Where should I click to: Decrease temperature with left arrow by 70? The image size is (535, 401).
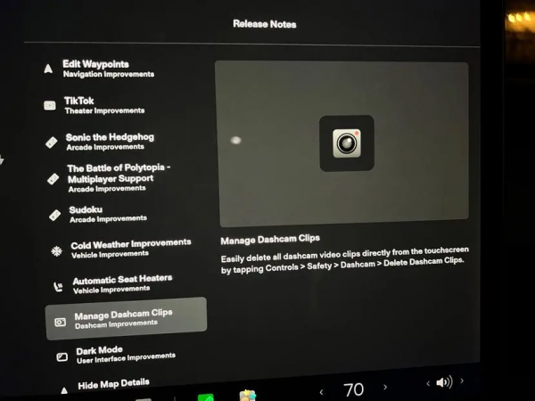click(321, 390)
